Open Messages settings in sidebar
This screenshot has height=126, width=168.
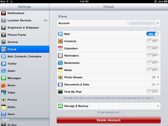tap(25, 78)
